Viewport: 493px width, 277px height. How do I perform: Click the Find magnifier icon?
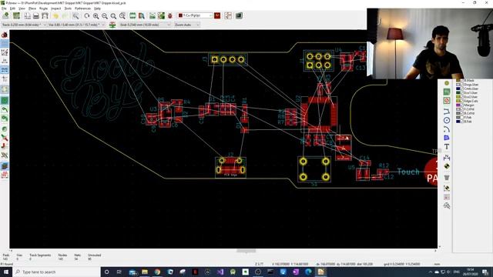point(75,15)
